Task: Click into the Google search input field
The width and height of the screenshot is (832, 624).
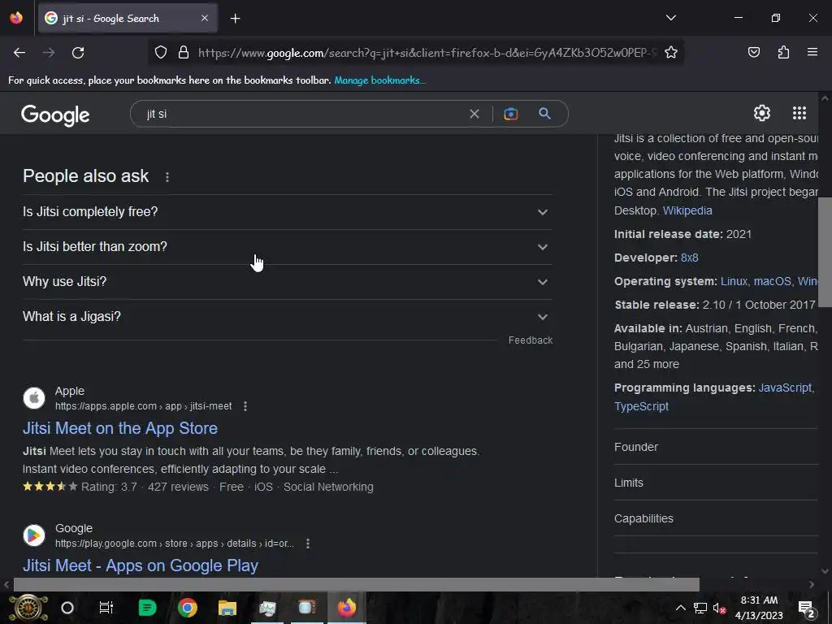Action: (305, 114)
